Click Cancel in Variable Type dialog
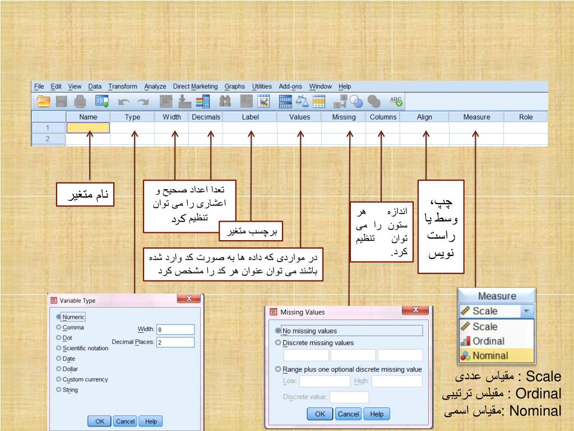 pyautogui.click(x=125, y=421)
